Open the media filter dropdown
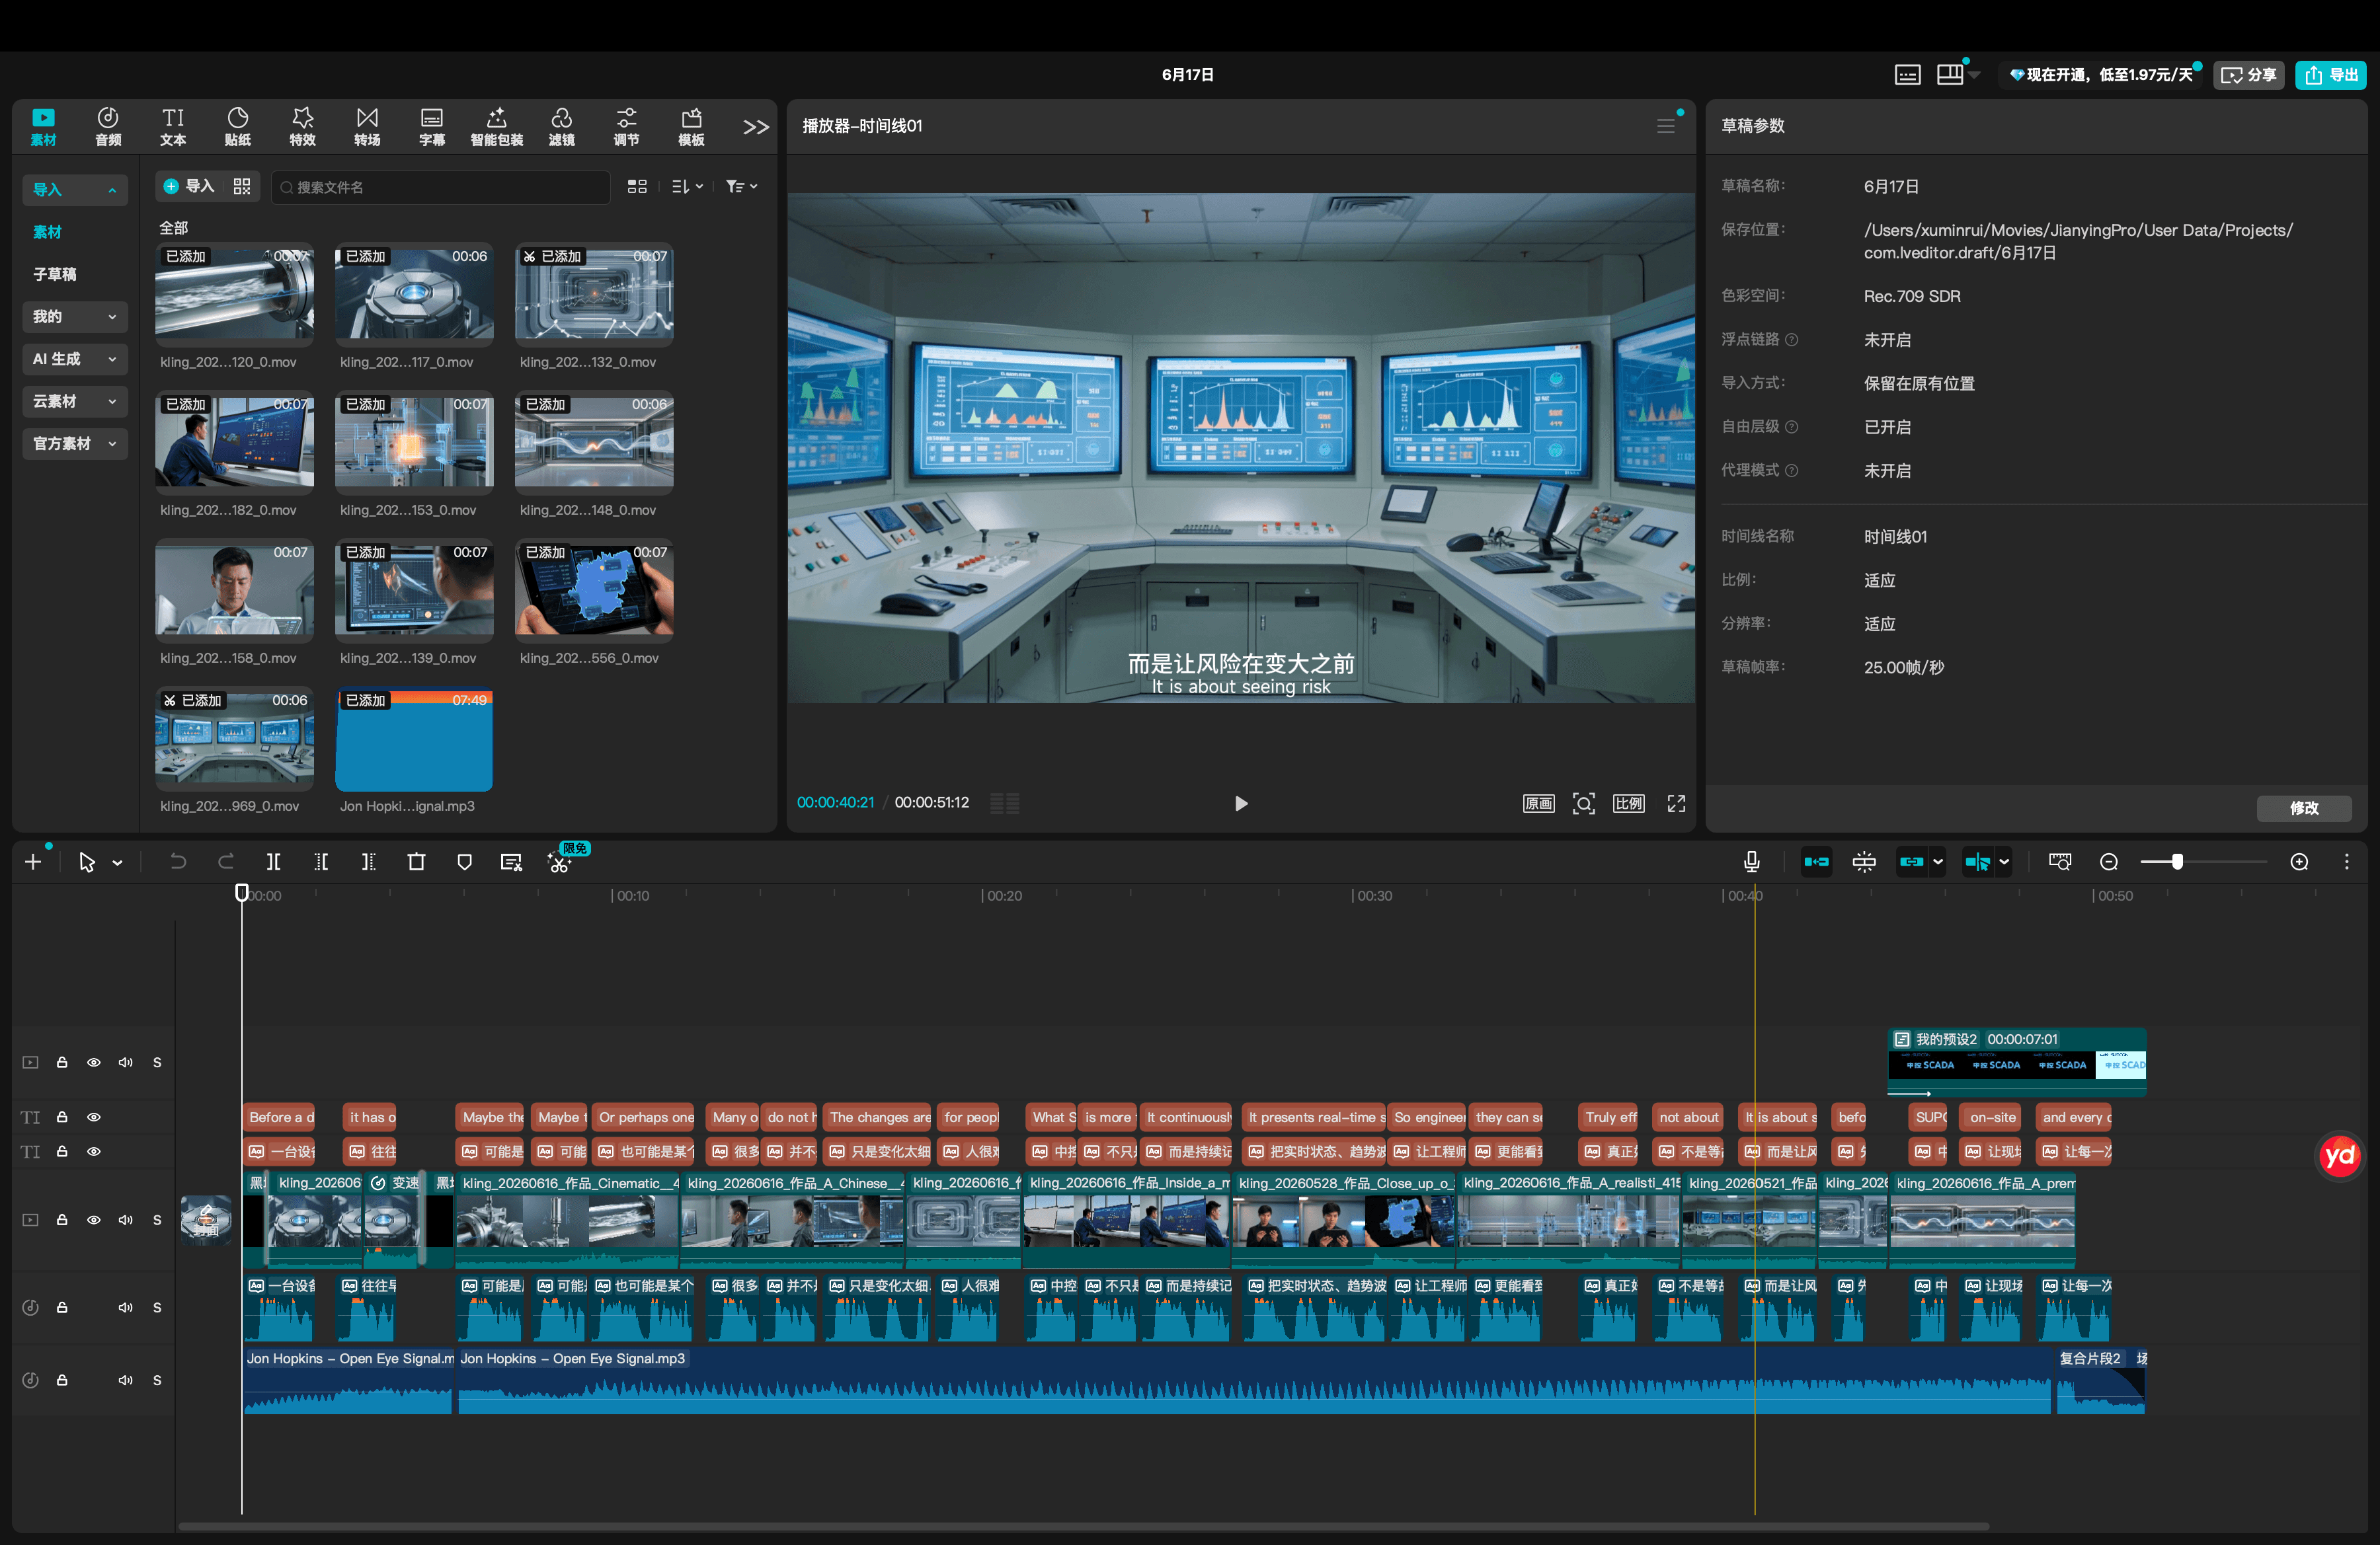 click(741, 187)
